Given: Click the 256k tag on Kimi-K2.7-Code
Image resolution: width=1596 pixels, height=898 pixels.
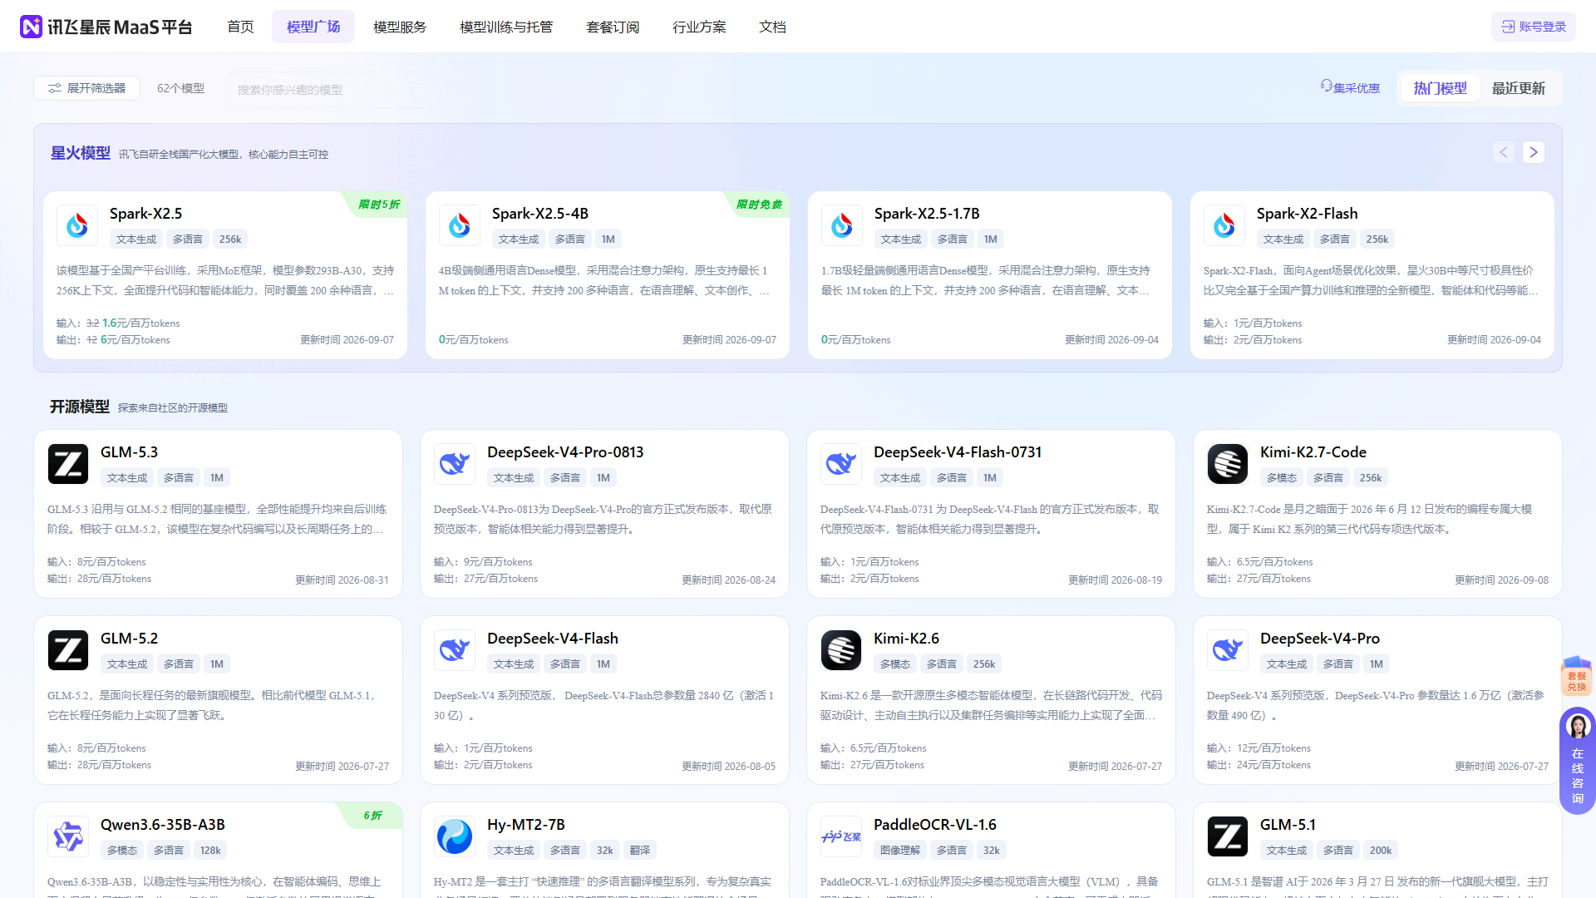Looking at the screenshot, I should (x=1371, y=477).
